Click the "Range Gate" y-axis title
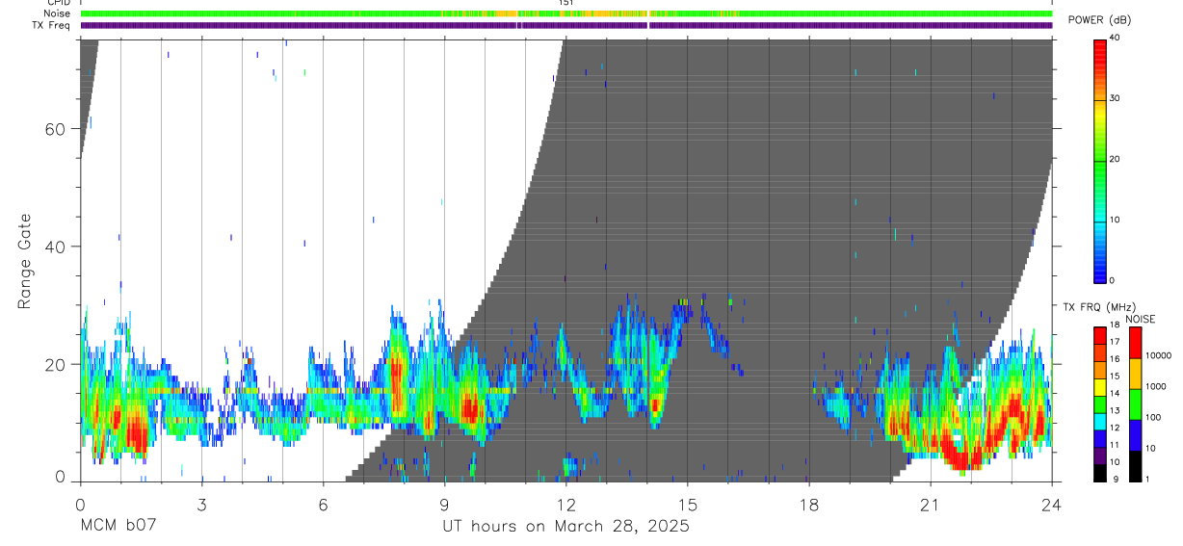 26,261
